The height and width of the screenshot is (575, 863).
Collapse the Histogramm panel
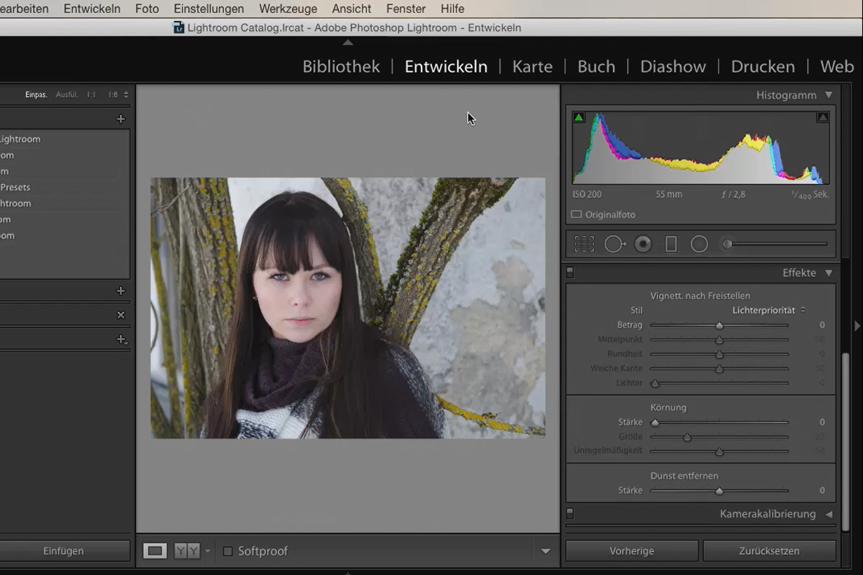[x=828, y=95]
